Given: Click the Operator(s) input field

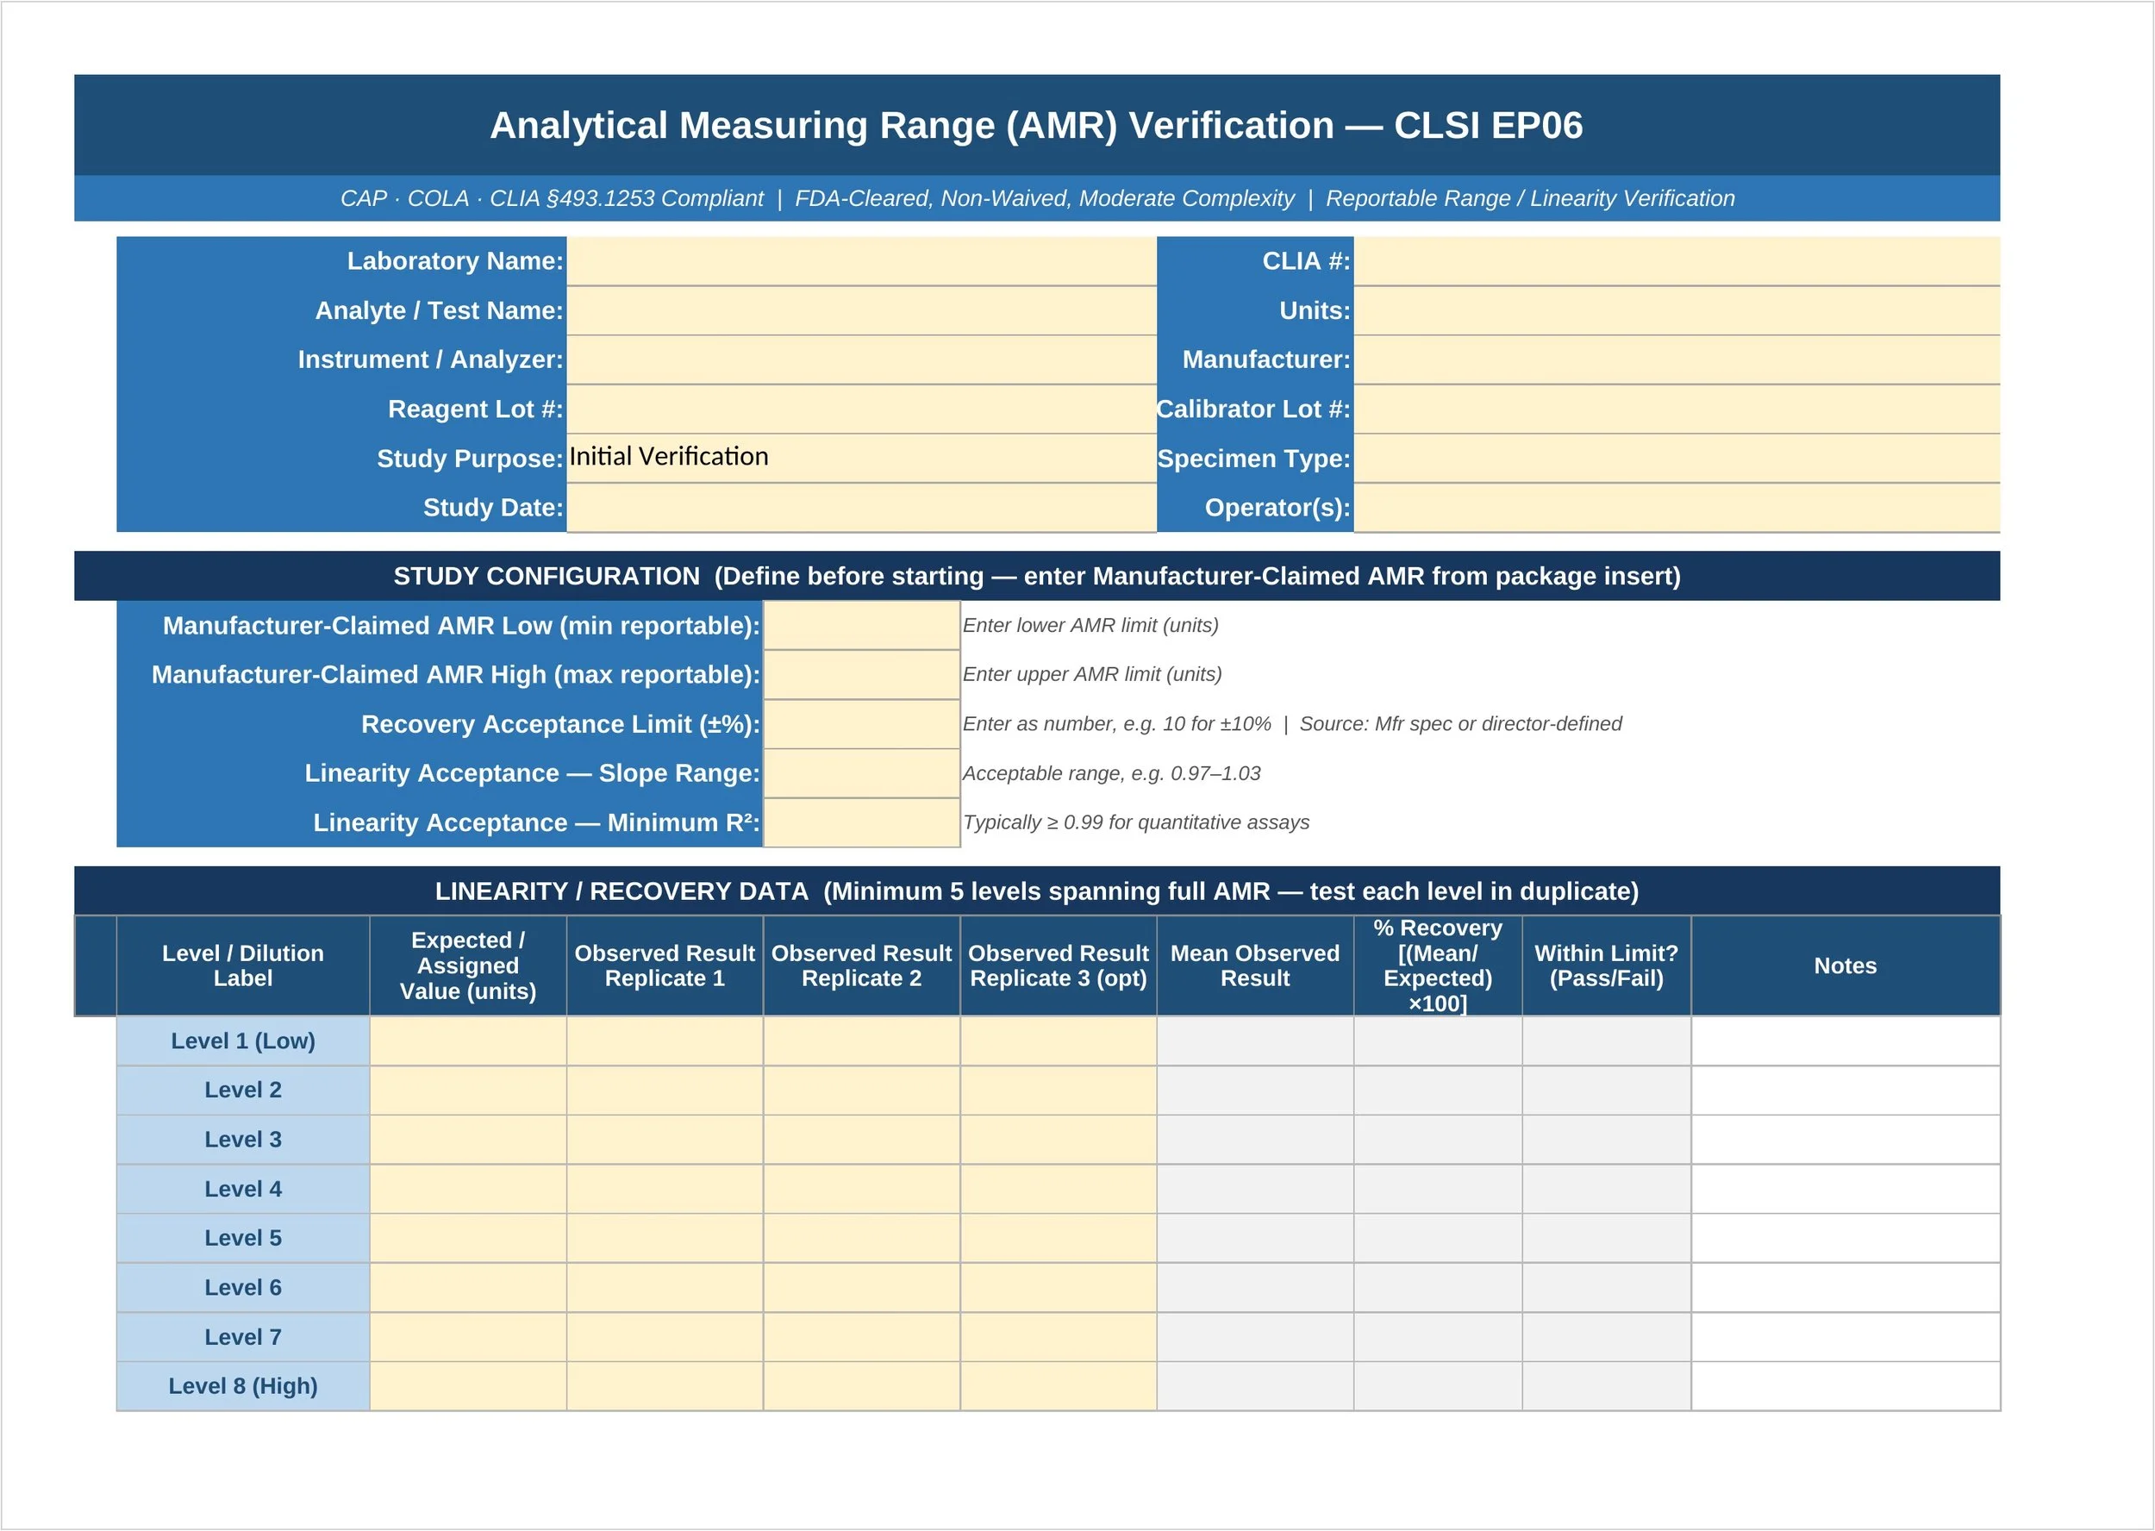Looking at the screenshot, I should point(1678,507).
